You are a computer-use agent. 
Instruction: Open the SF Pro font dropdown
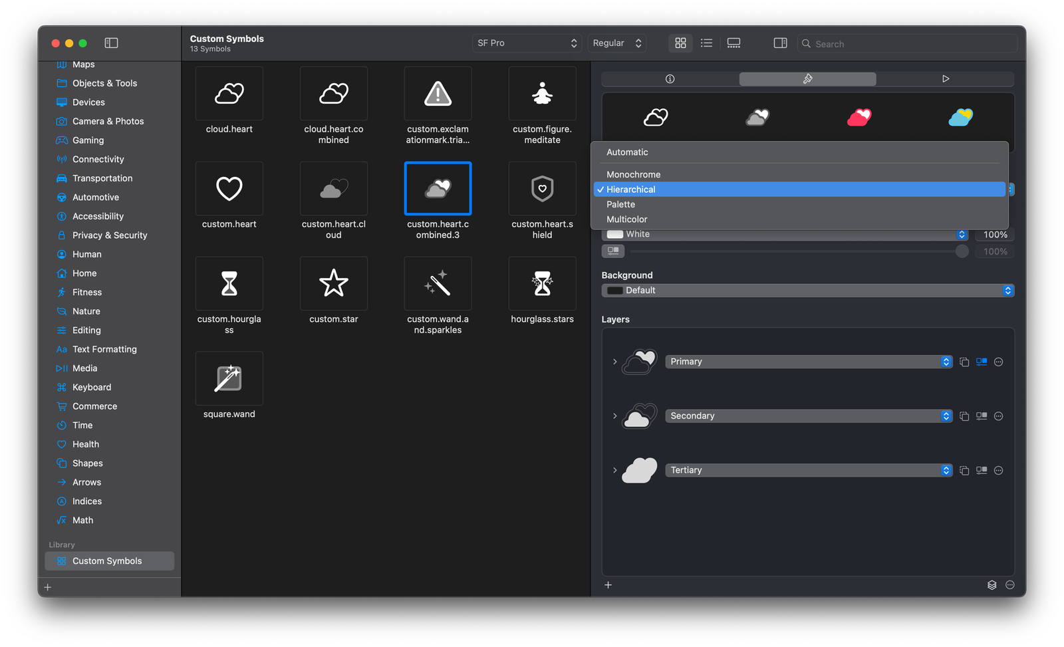527,43
